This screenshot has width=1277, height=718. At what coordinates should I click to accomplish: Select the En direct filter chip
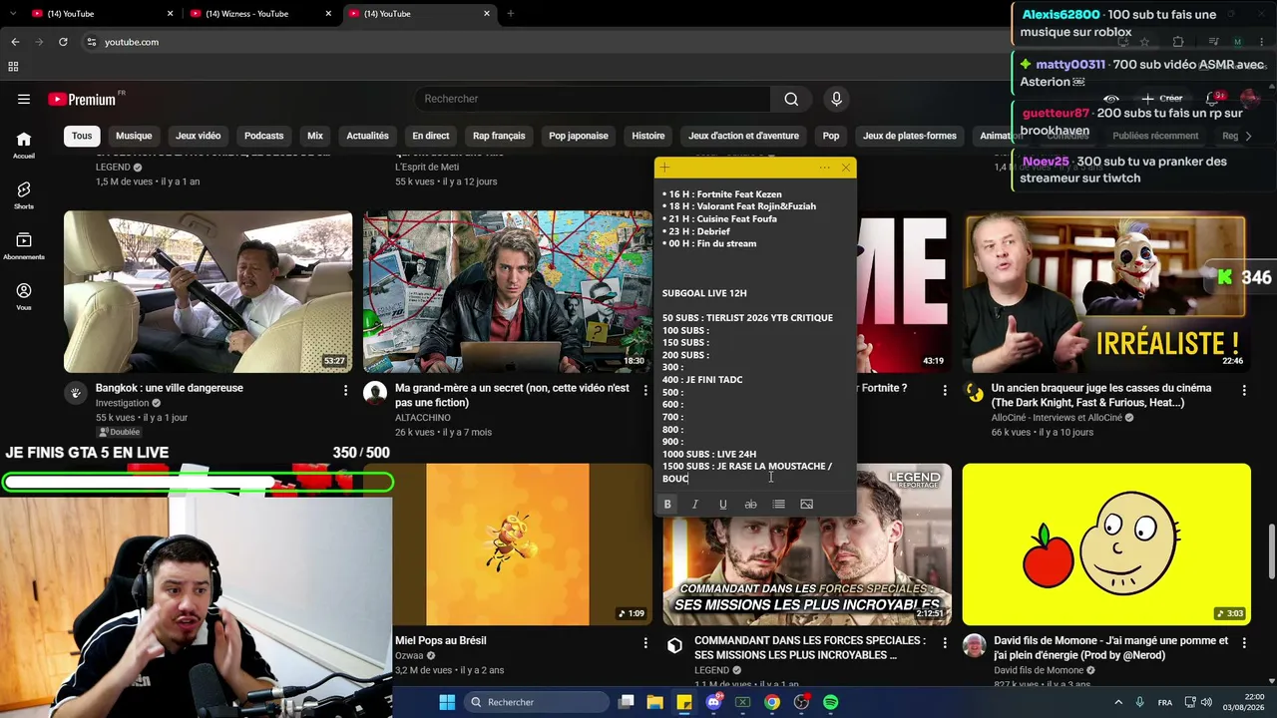(431, 136)
